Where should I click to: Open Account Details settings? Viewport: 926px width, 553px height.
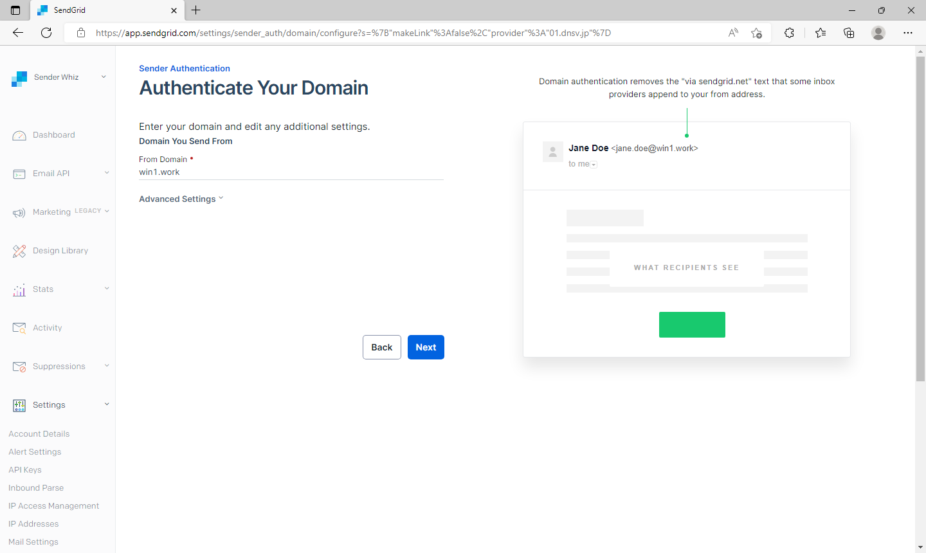click(x=39, y=434)
